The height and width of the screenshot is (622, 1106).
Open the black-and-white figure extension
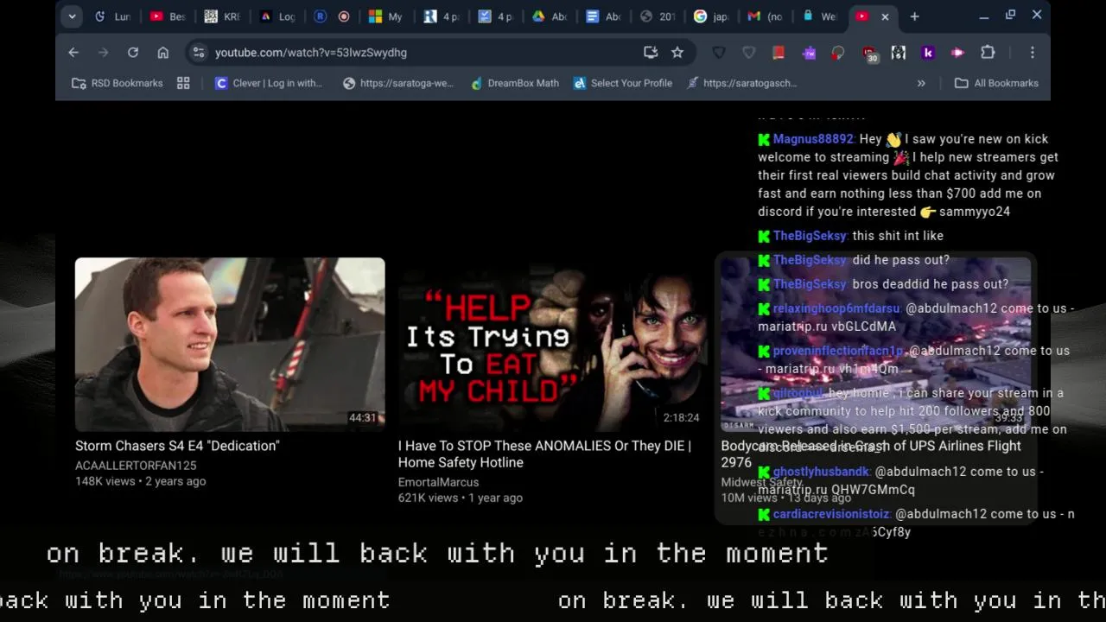[x=899, y=53]
